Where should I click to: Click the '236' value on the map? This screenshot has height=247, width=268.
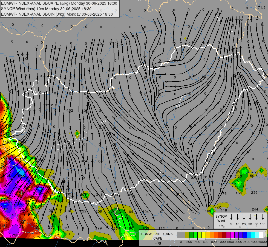254,192
